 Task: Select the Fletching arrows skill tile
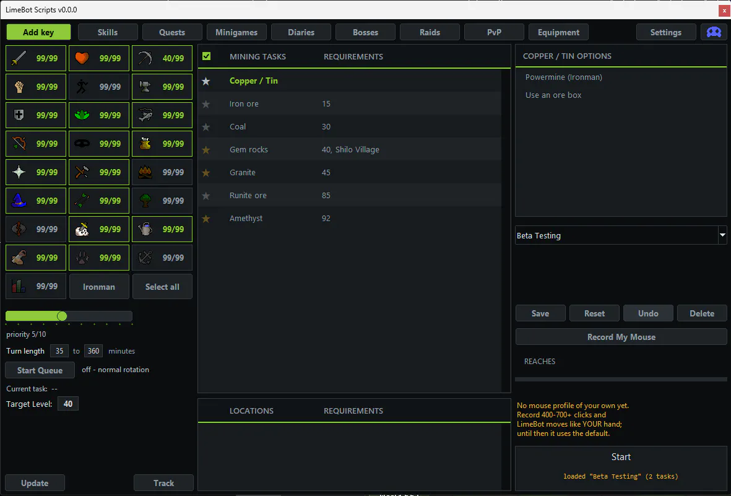pos(99,201)
